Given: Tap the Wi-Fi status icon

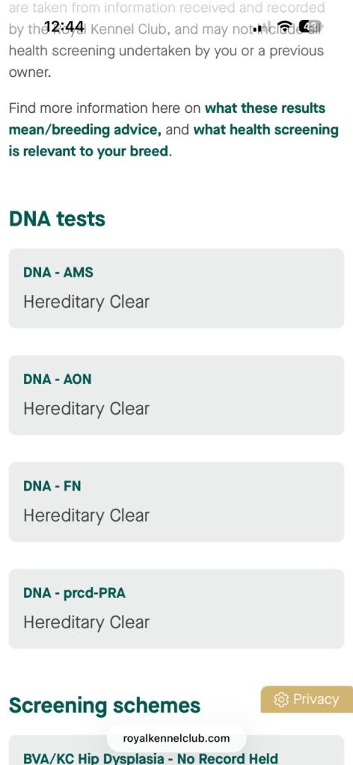Looking at the screenshot, I should click(x=284, y=25).
